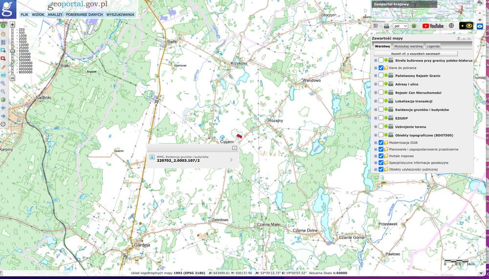The width and height of the screenshot is (489, 279).
Task: Check Rejestr Cen Nieruchomości layer
Action: pos(381,92)
